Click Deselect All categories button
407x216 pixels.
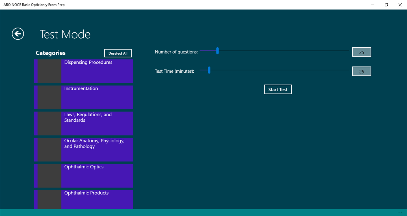(x=118, y=53)
